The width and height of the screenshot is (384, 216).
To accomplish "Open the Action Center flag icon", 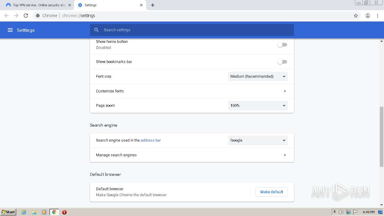I will click(x=355, y=212).
